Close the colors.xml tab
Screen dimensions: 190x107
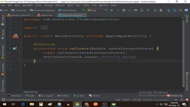click(54, 15)
